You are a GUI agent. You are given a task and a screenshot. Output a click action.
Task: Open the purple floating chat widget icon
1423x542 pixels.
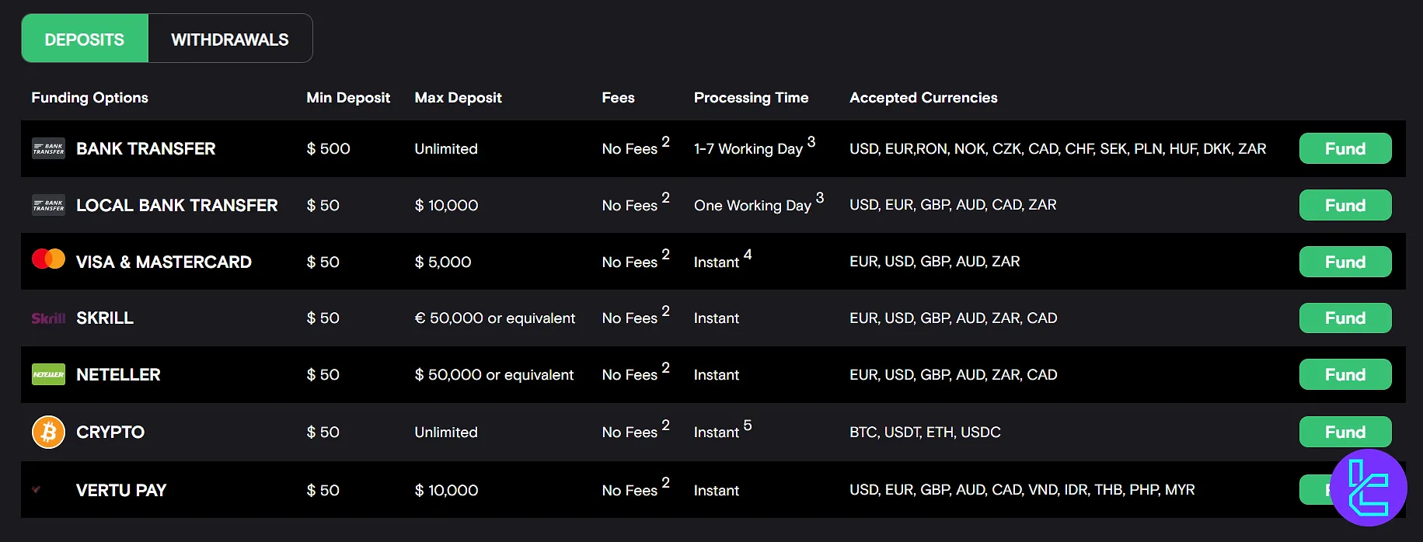point(1368,488)
